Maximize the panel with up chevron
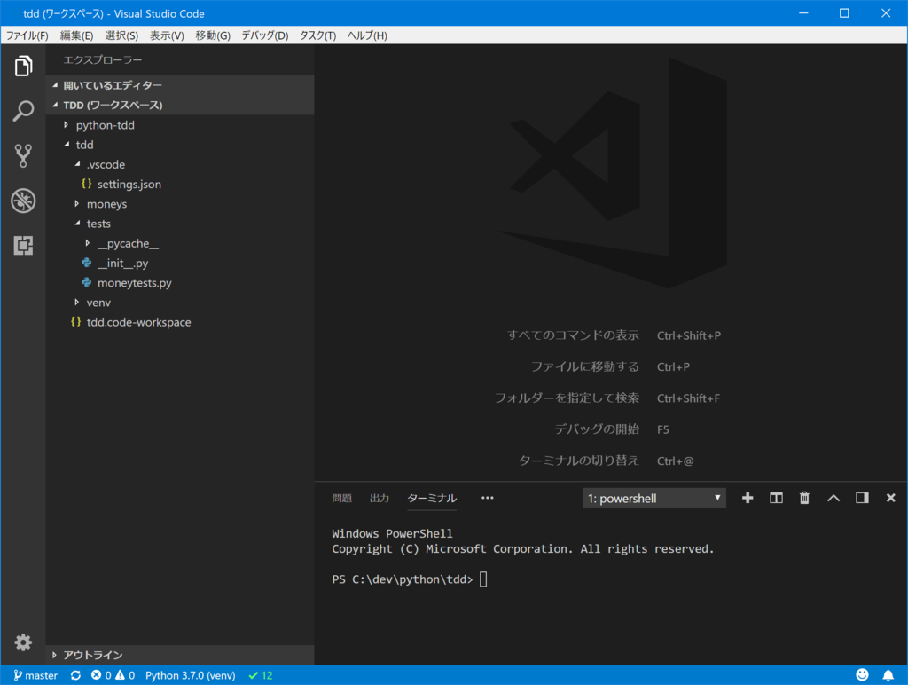The image size is (908, 685). point(834,498)
